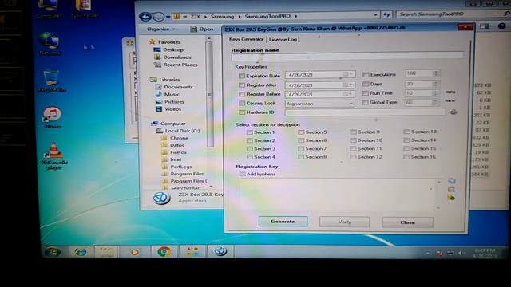Screen dimensions: 511x287
Task: Tick the Add hyphens checkbox
Action: point(242,174)
